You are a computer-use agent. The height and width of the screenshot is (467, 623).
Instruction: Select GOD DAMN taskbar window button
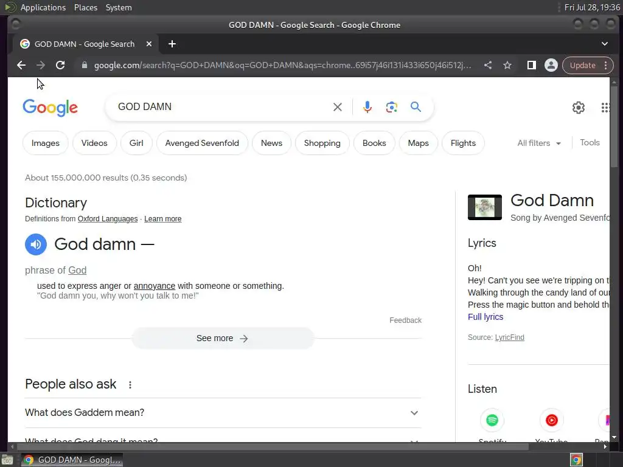point(72,460)
